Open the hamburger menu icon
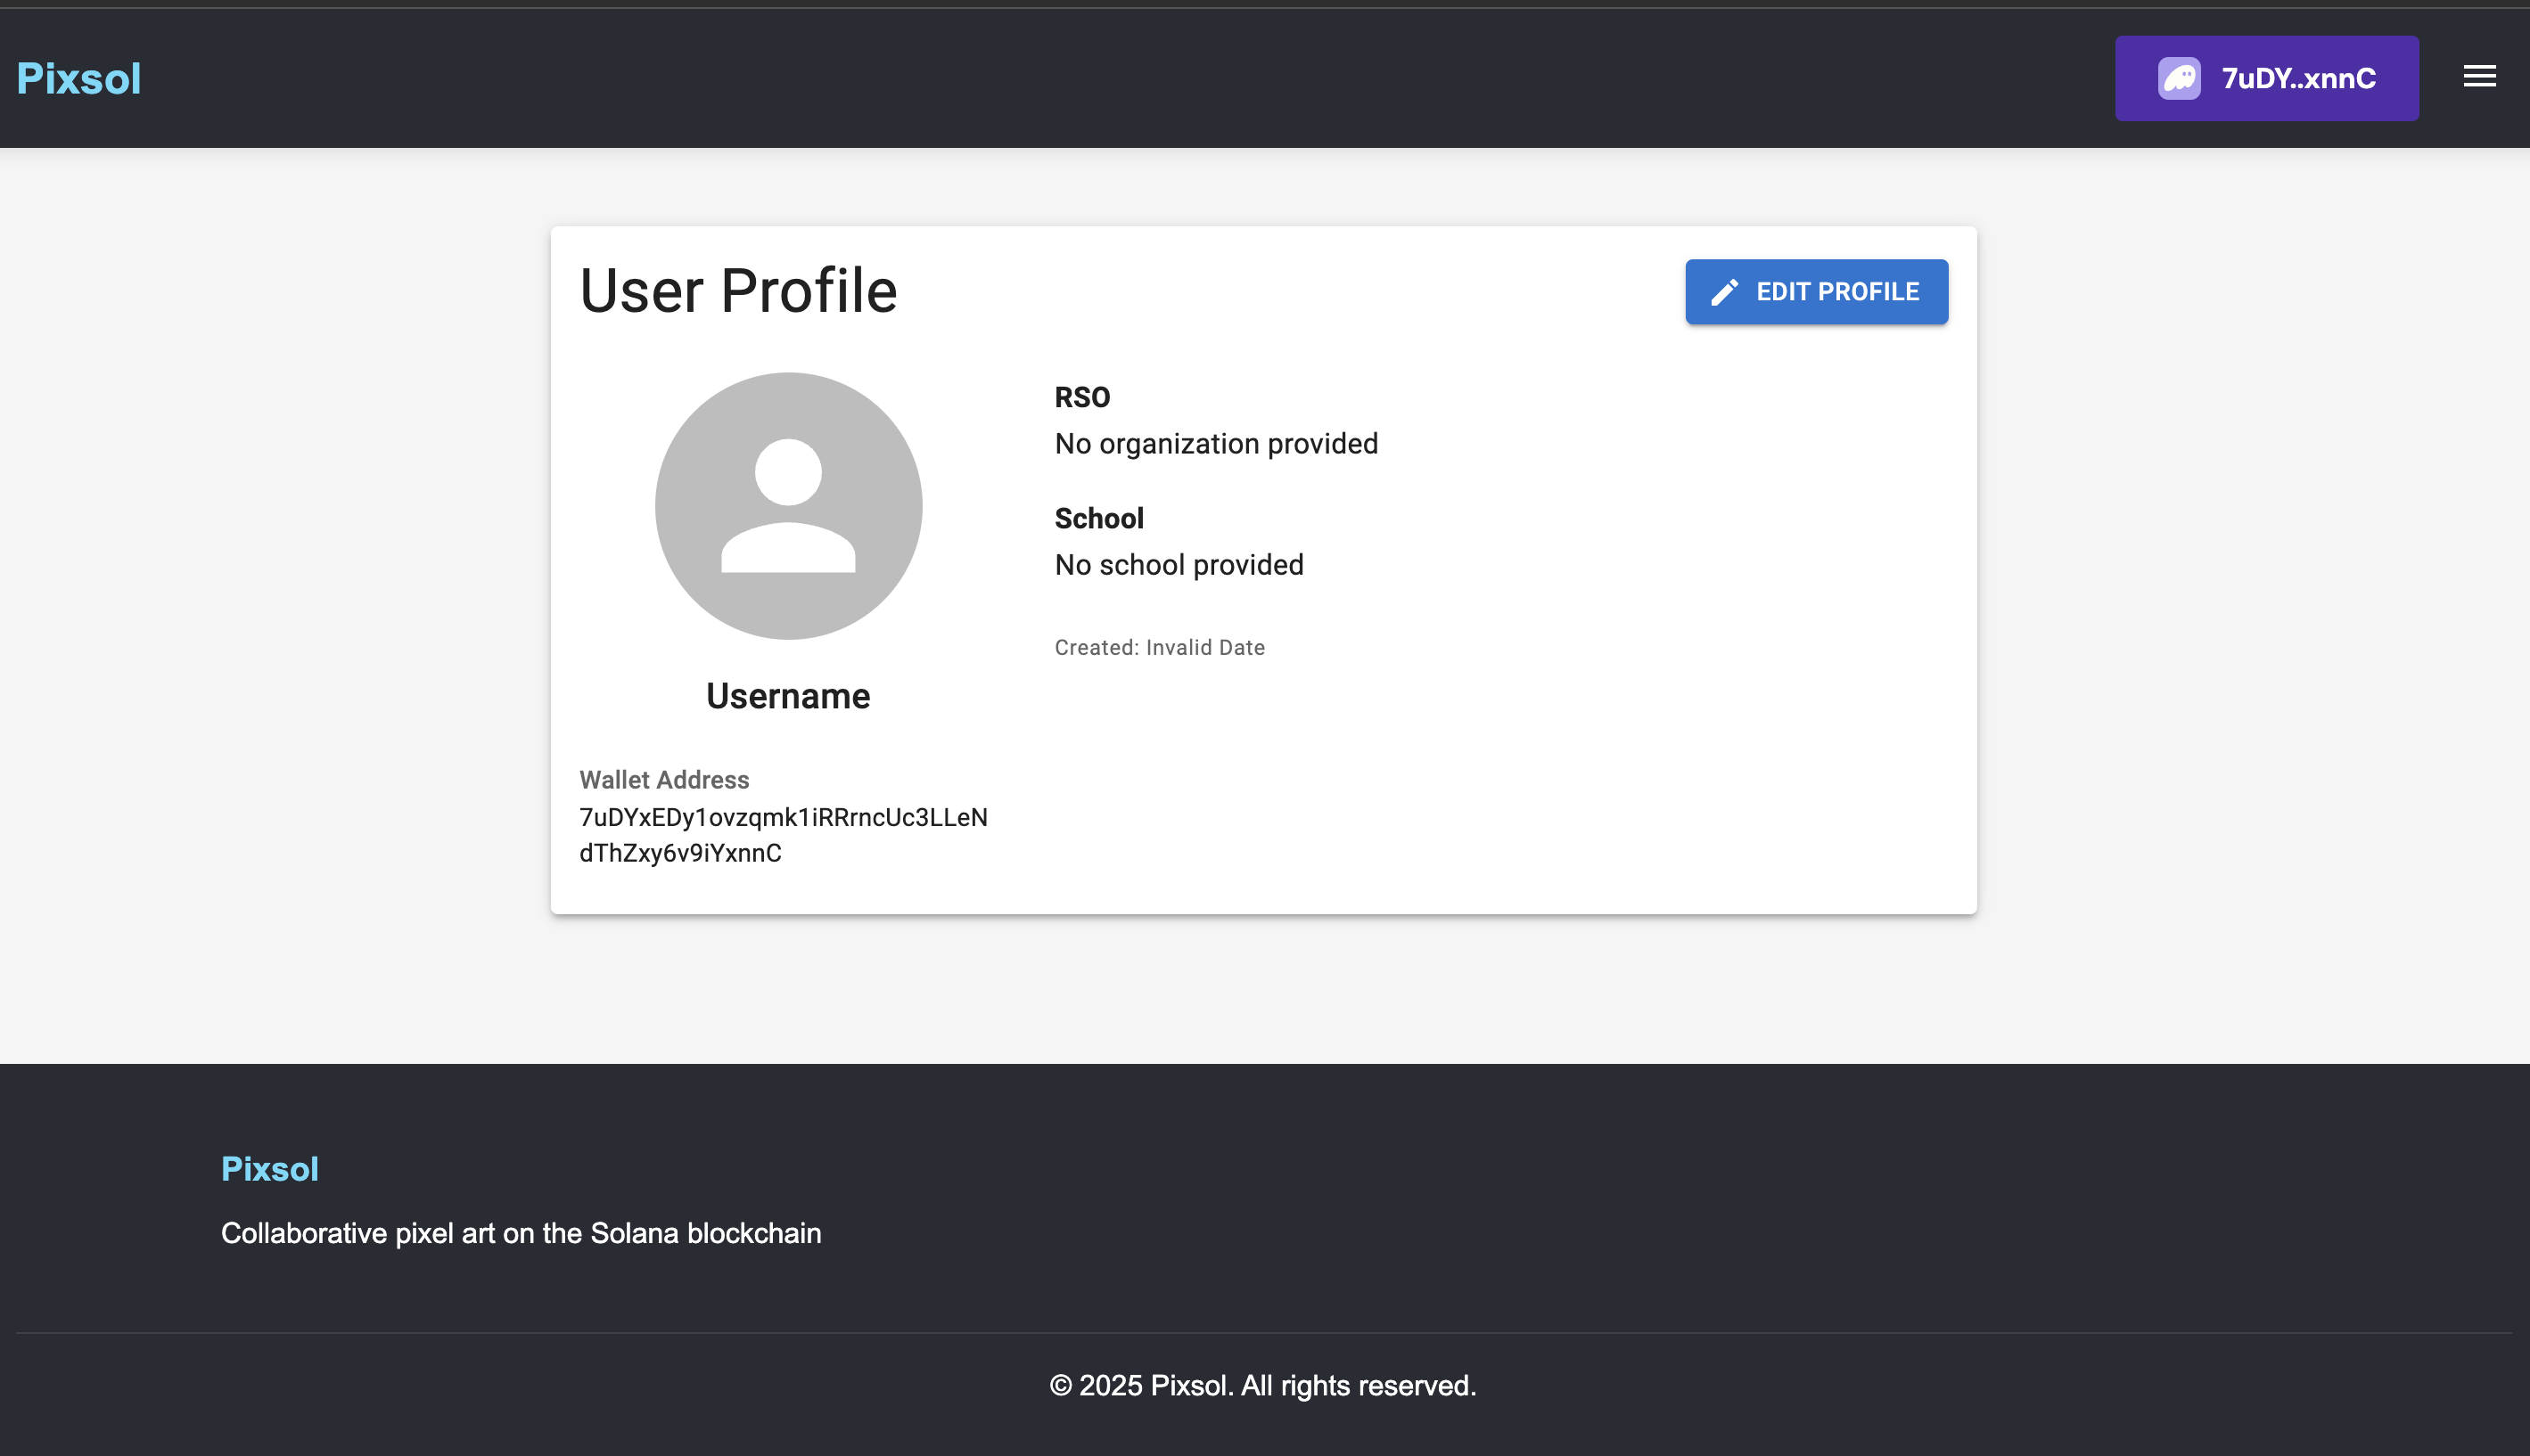 click(2479, 77)
